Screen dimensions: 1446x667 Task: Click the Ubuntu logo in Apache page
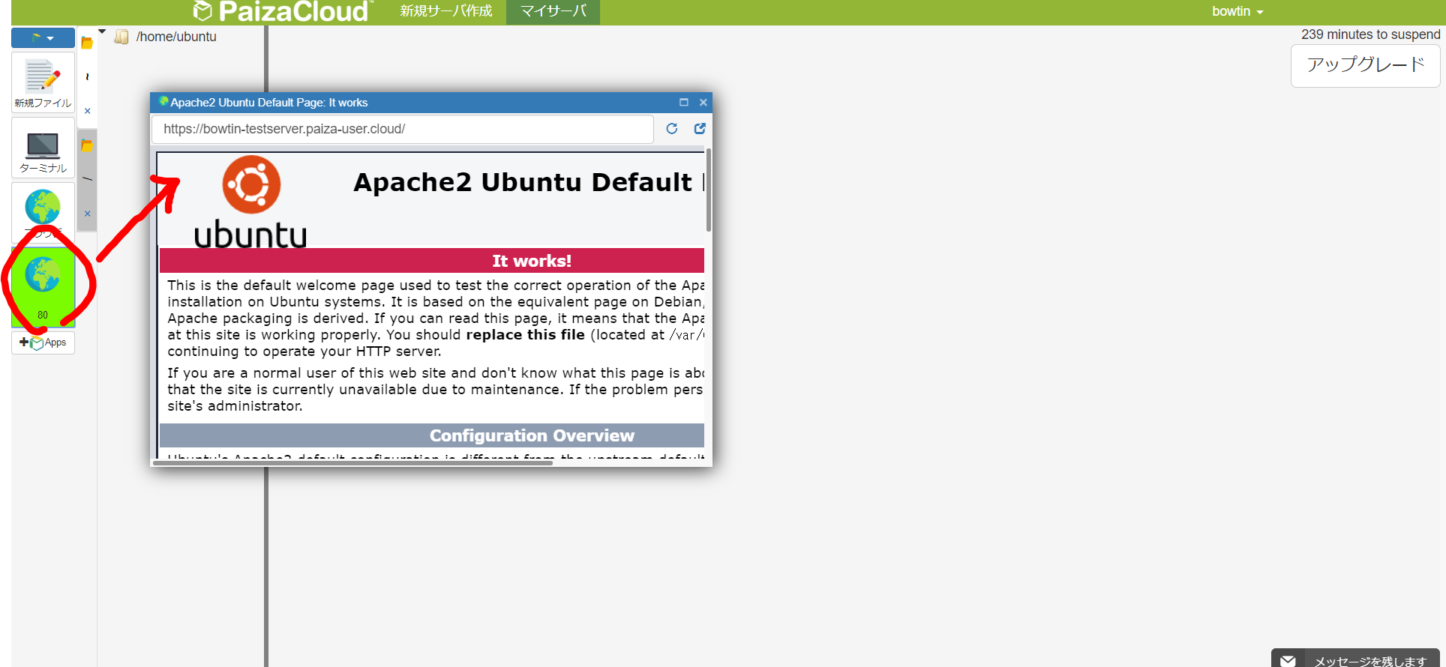pyautogui.click(x=250, y=201)
